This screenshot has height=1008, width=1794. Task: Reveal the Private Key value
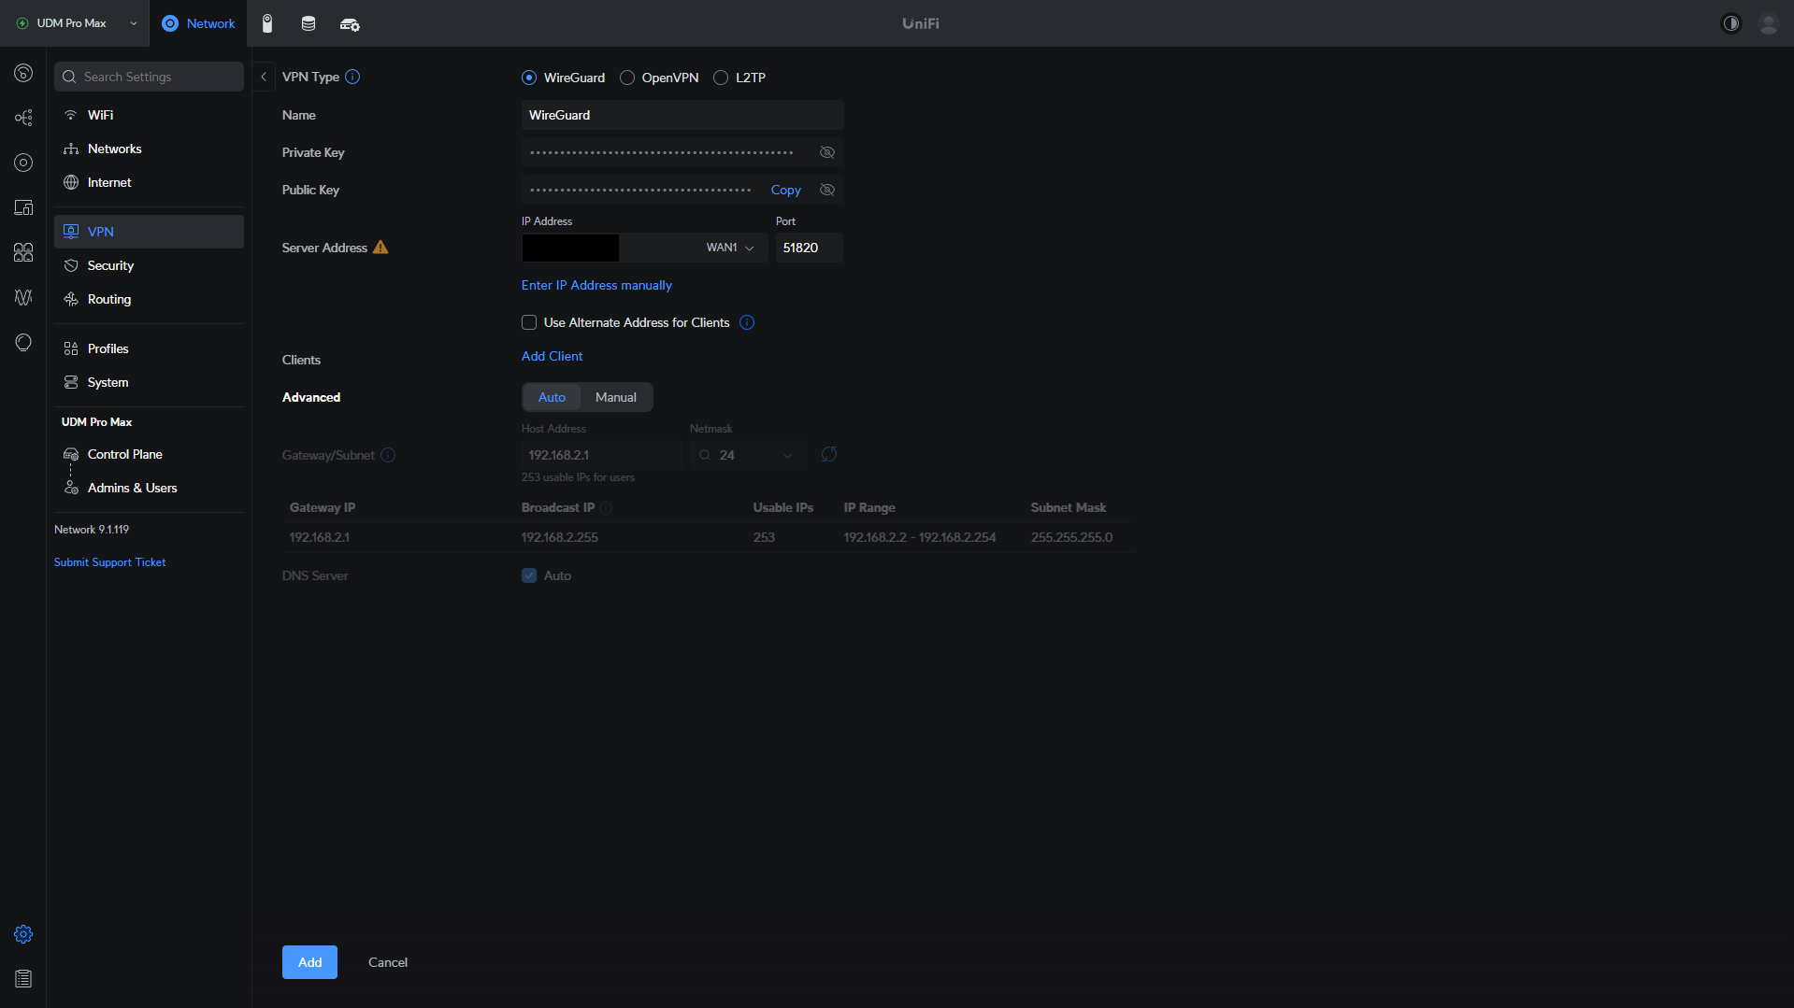(x=827, y=152)
